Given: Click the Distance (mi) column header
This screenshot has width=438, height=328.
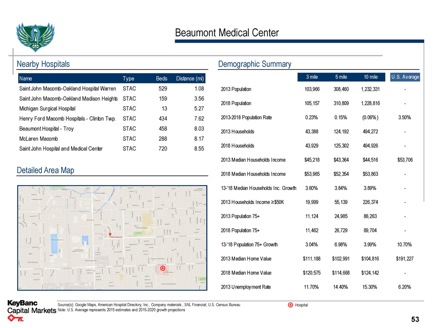Looking at the screenshot, I should 190,79.
